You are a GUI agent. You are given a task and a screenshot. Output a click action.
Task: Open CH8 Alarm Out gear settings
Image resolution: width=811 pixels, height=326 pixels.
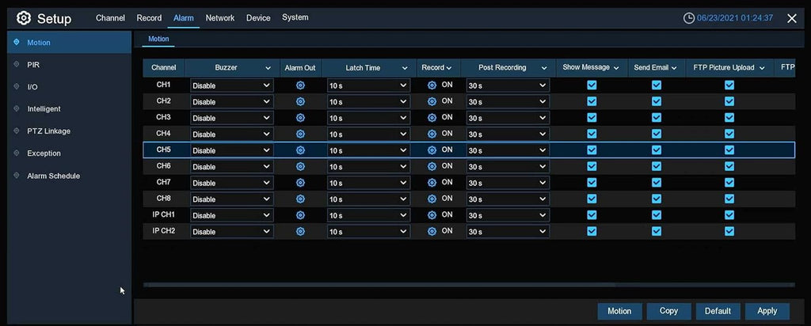(300, 199)
